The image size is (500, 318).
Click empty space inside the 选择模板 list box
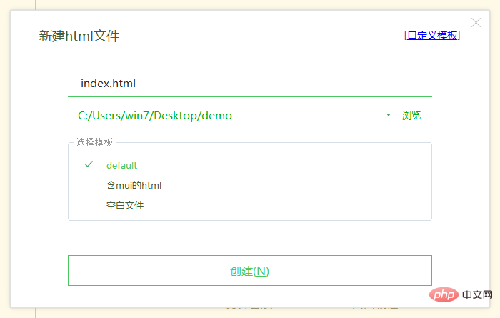click(x=287, y=192)
